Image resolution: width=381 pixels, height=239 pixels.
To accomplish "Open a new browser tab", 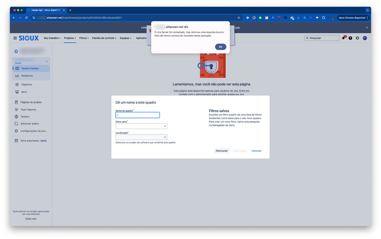I will click(x=70, y=10).
